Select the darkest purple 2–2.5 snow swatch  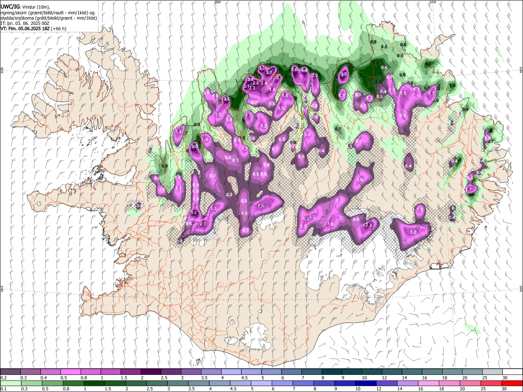[x=150, y=372]
